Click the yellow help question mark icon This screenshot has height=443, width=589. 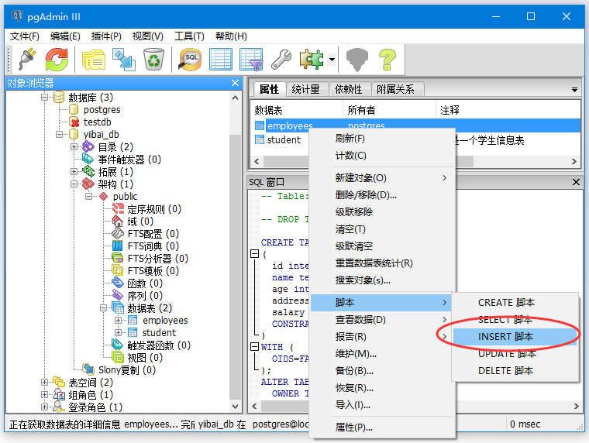pyautogui.click(x=387, y=59)
